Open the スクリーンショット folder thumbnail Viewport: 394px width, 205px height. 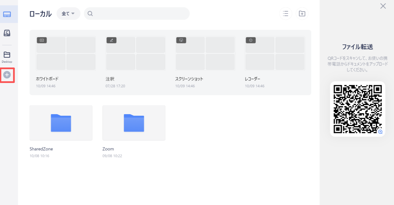205,53
